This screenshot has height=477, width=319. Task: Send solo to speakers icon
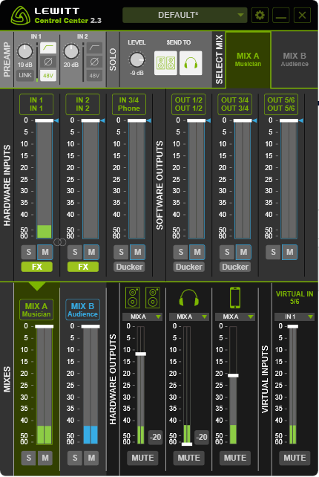(x=165, y=63)
